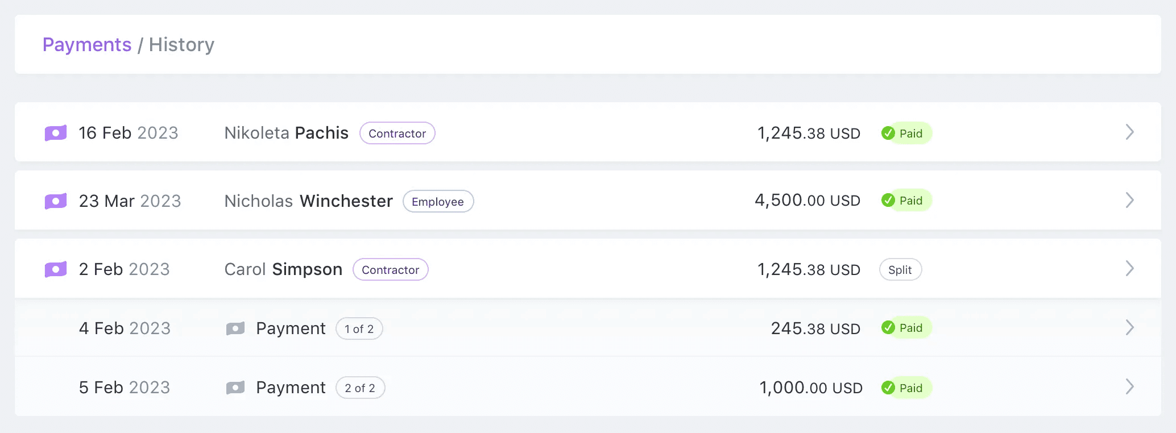Select the payment icon for Carol Simpson
Viewport: 1176px width, 433px height.
[x=55, y=269]
